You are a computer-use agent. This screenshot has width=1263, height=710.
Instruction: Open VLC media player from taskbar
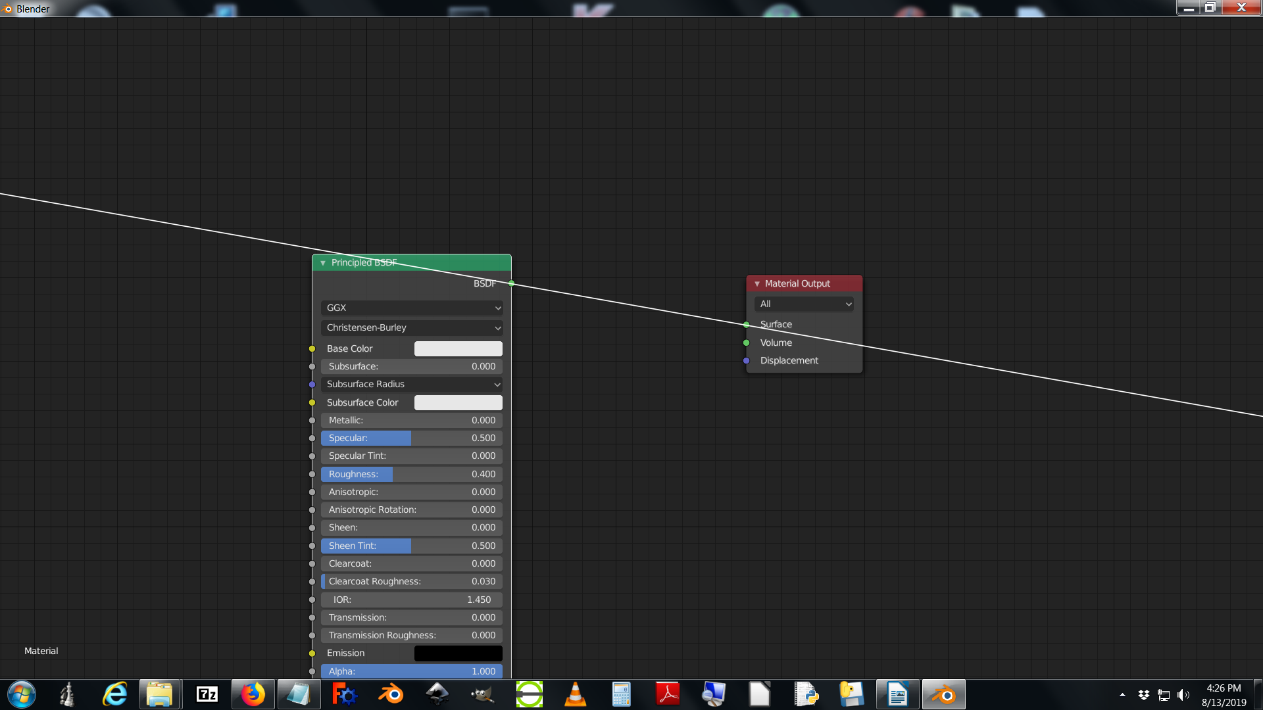[575, 694]
